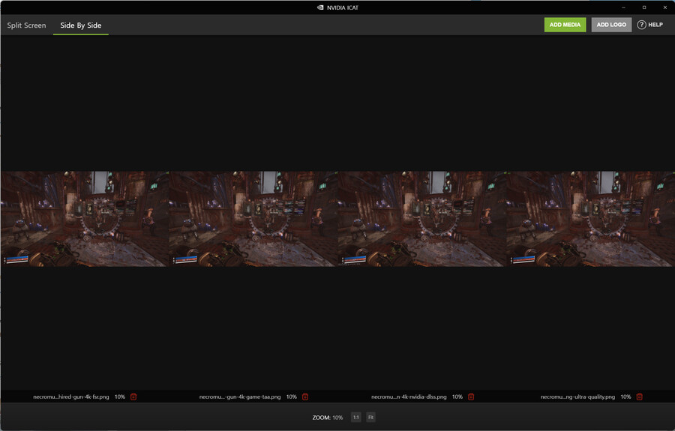Screen dimensions: 675x431
Task: Remove the gun-4k-game-taa.png media via trash icon
Action: tap(305, 397)
